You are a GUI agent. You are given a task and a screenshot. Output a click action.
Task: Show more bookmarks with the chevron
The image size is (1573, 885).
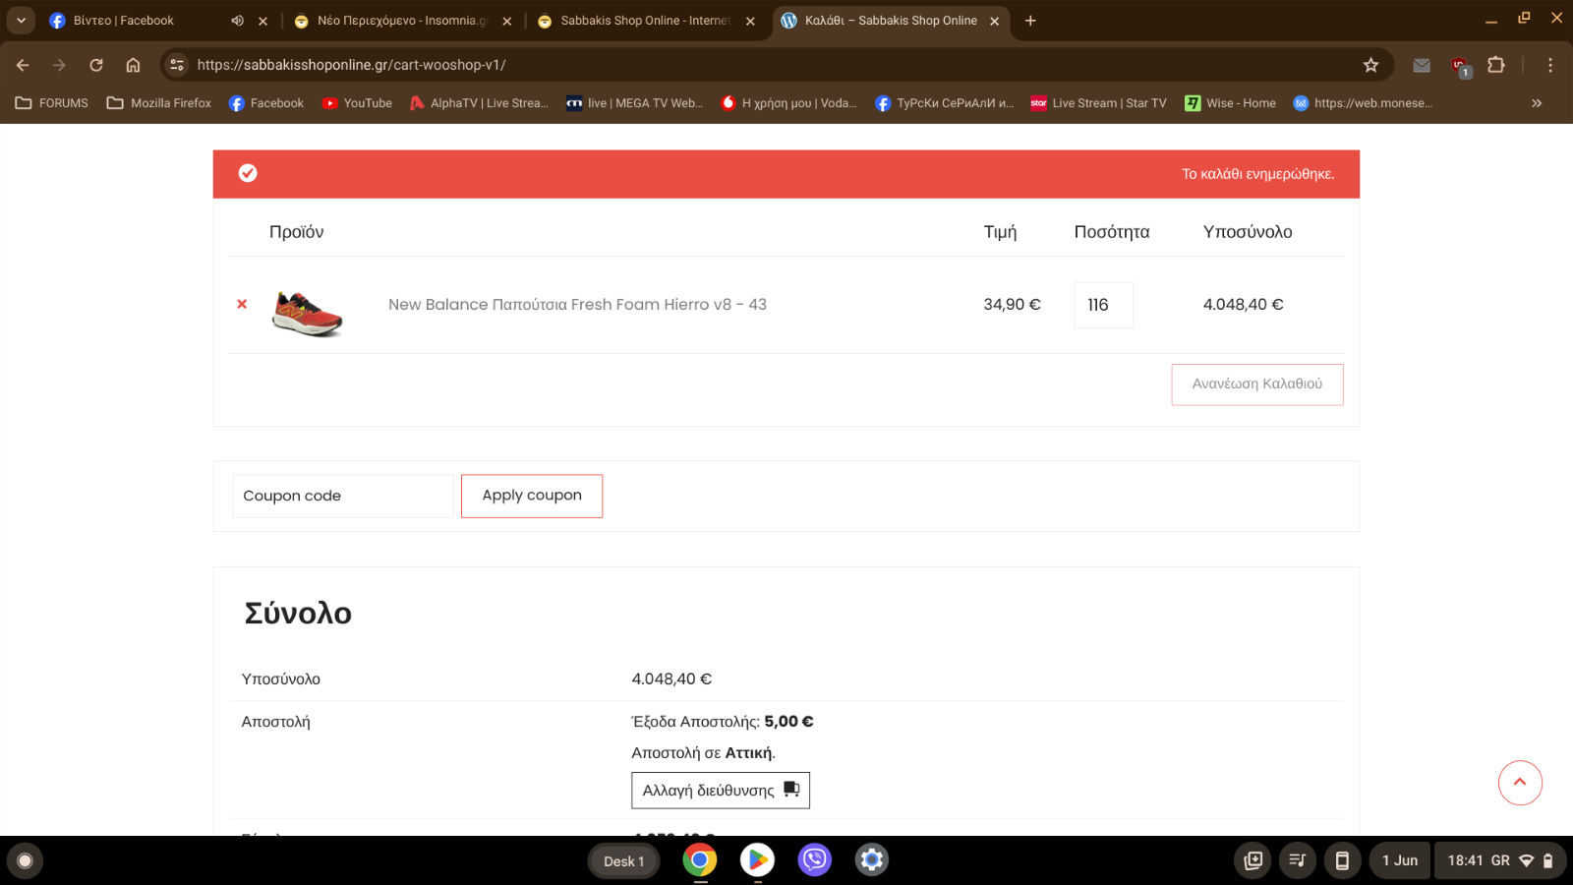coord(1537,103)
